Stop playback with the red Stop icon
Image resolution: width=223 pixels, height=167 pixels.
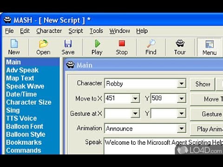pos(122,44)
